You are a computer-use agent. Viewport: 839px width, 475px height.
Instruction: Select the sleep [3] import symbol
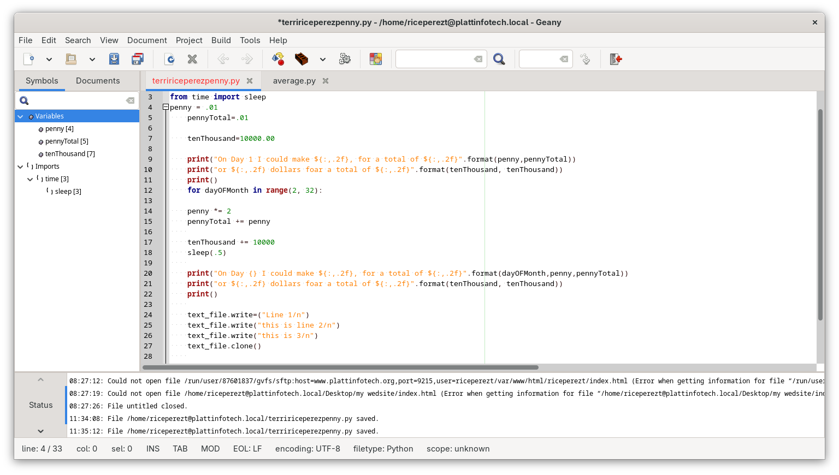coord(68,192)
